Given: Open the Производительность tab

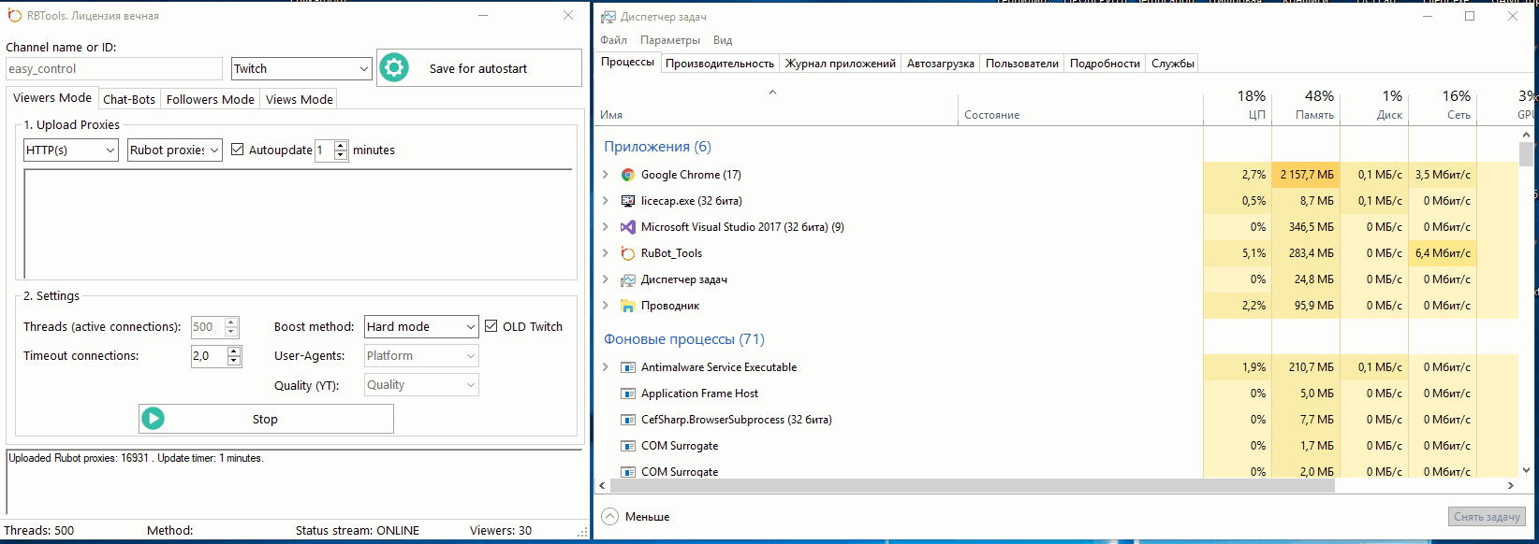Looking at the screenshot, I should coord(719,64).
